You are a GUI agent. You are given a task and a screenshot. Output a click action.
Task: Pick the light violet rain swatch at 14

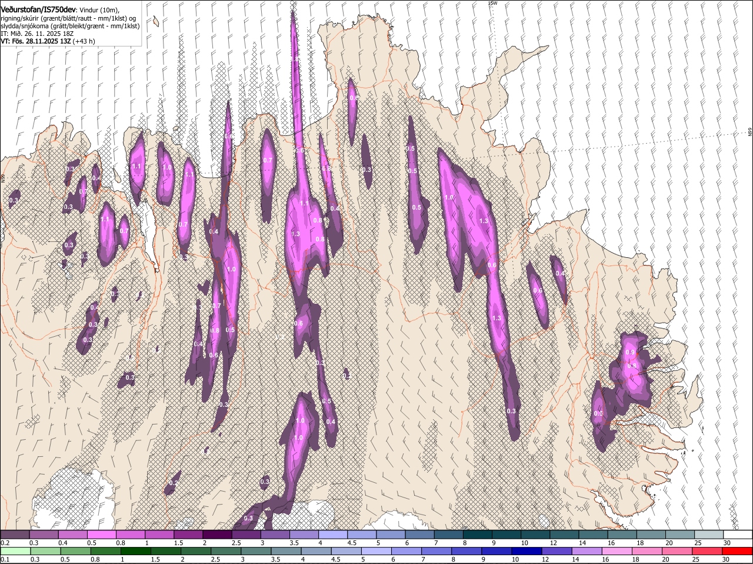tap(587, 551)
